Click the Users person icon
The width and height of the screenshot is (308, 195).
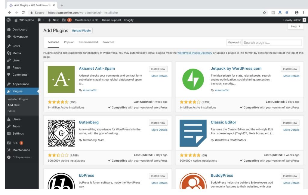9,119
